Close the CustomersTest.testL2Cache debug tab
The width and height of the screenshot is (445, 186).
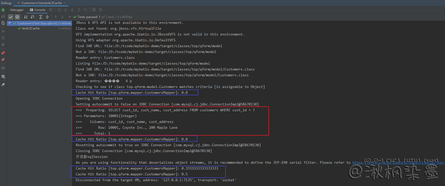65,3
